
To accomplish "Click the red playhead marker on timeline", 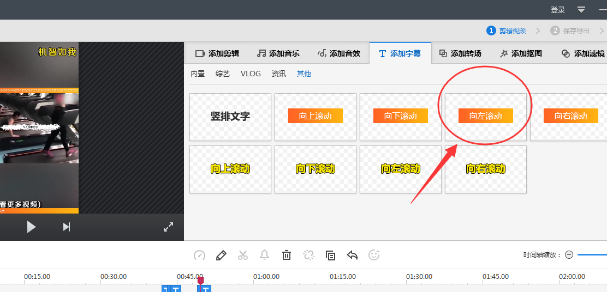I will [x=200, y=281].
